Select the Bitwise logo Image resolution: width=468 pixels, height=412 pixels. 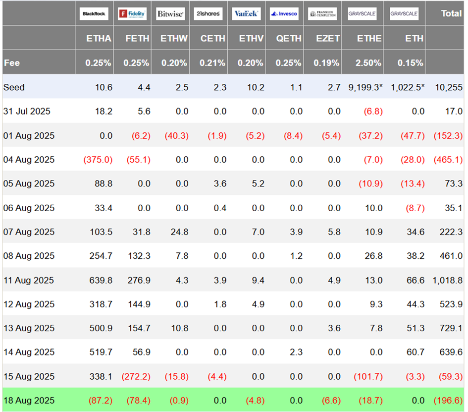click(x=170, y=14)
